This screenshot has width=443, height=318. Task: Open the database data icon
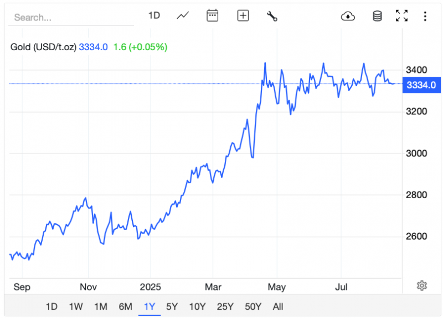pos(377,16)
